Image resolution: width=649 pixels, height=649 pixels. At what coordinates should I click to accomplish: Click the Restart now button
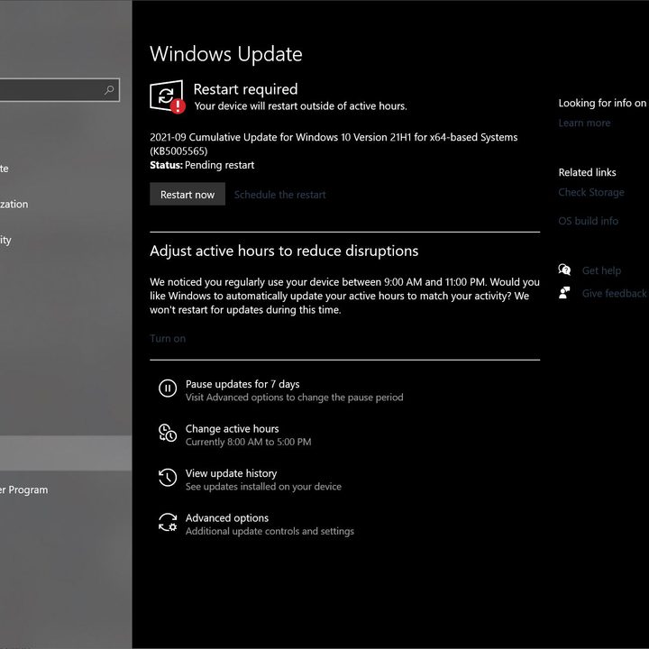click(x=187, y=194)
